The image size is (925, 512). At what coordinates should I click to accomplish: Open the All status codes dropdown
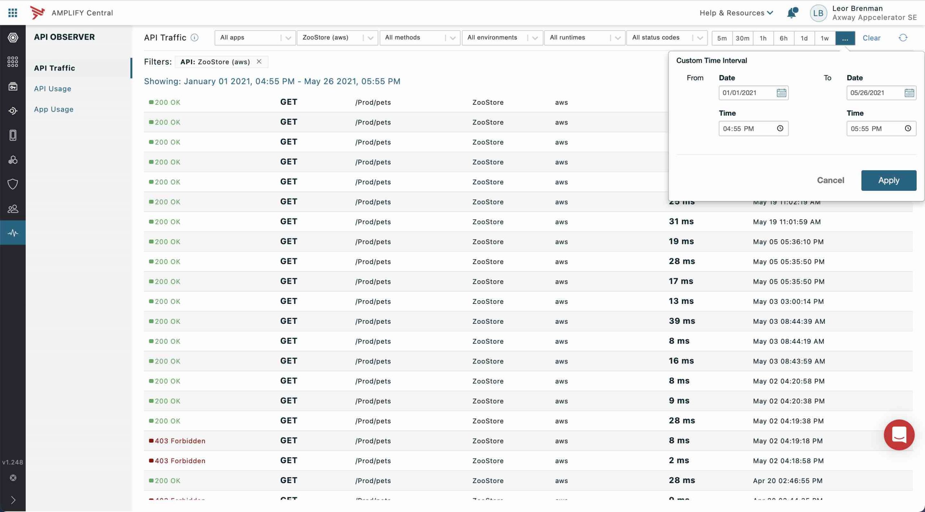[667, 38]
